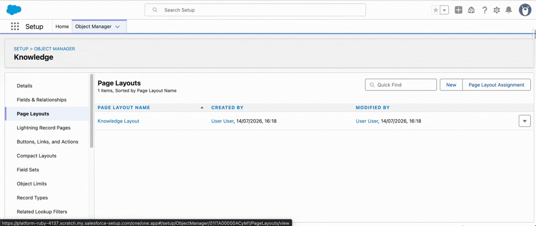This screenshot has height=226, width=536.
Task: Switch to the Home tab
Action: click(62, 26)
